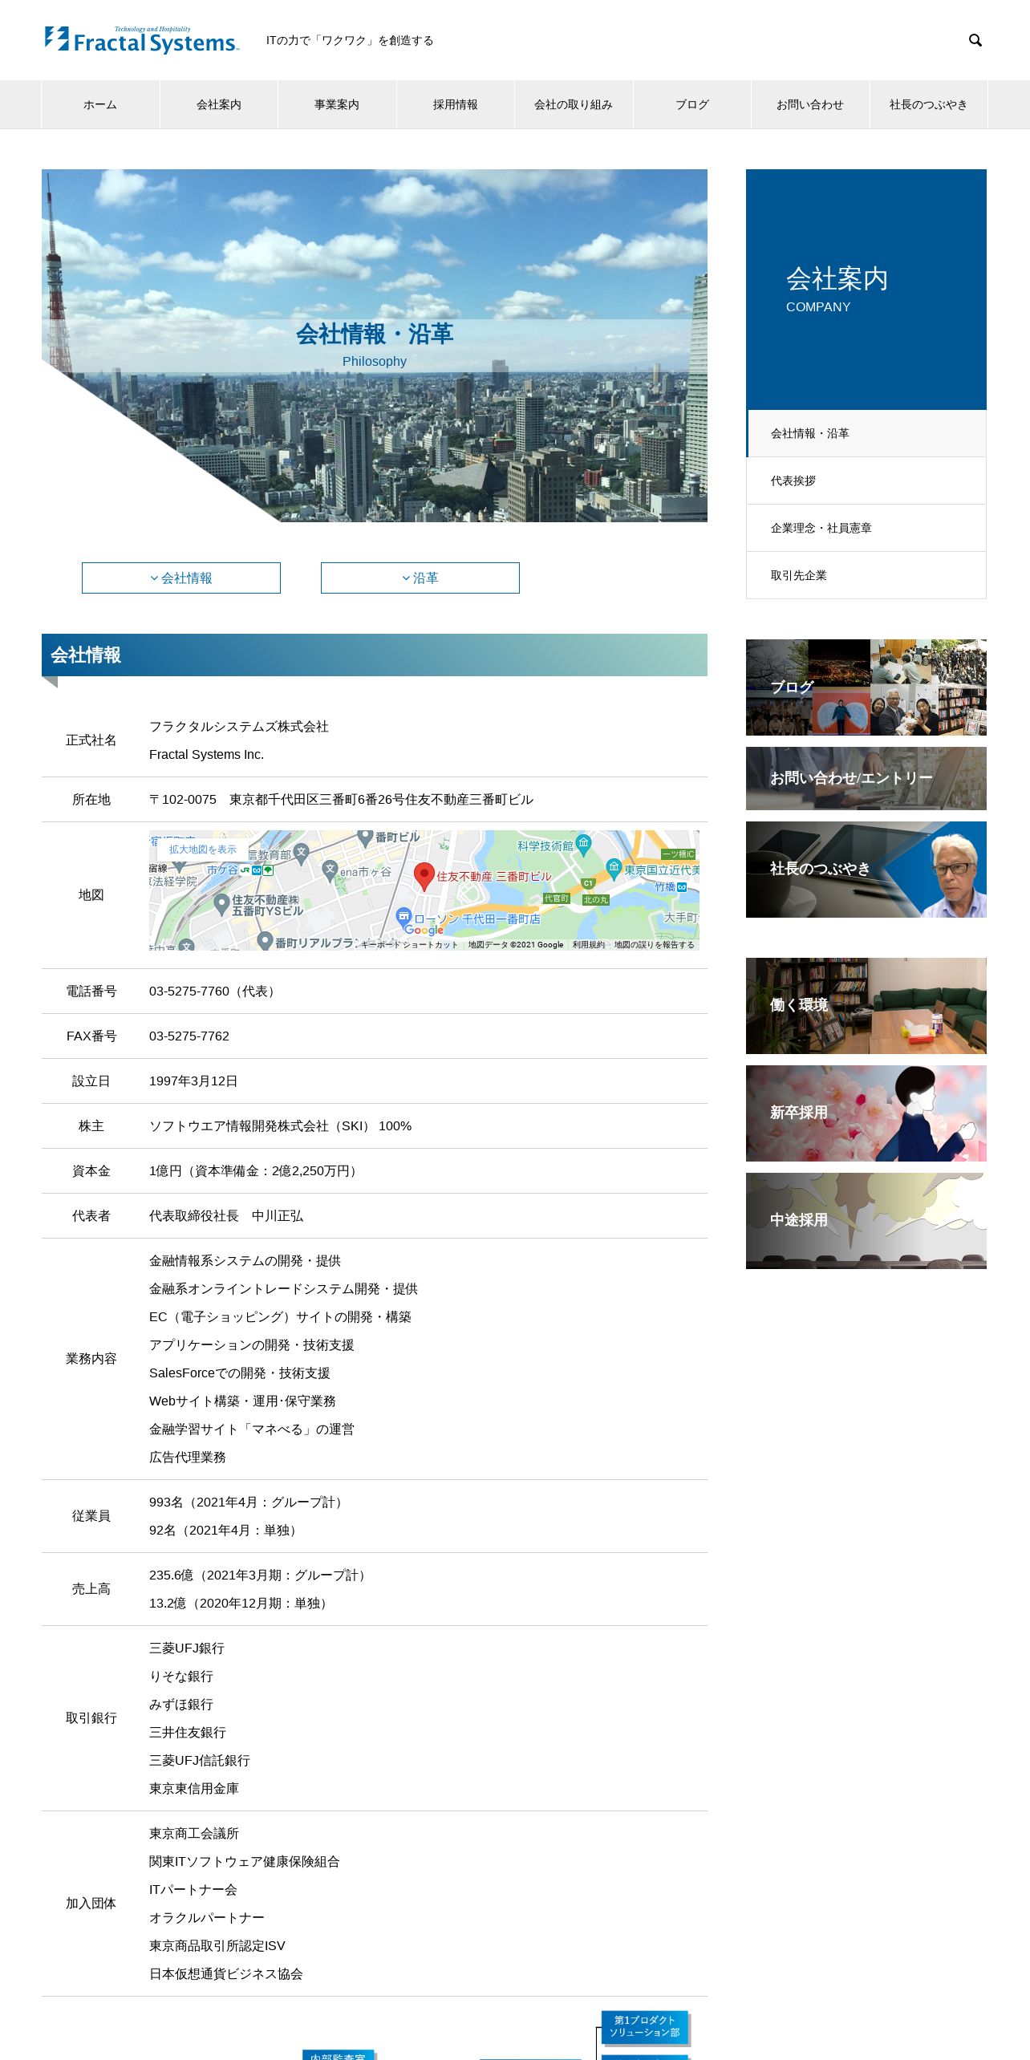The height and width of the screenshot is (2060, 1030).
Task: Jump to 会社情報 section anchor button
Action: (x=181, y=578)
